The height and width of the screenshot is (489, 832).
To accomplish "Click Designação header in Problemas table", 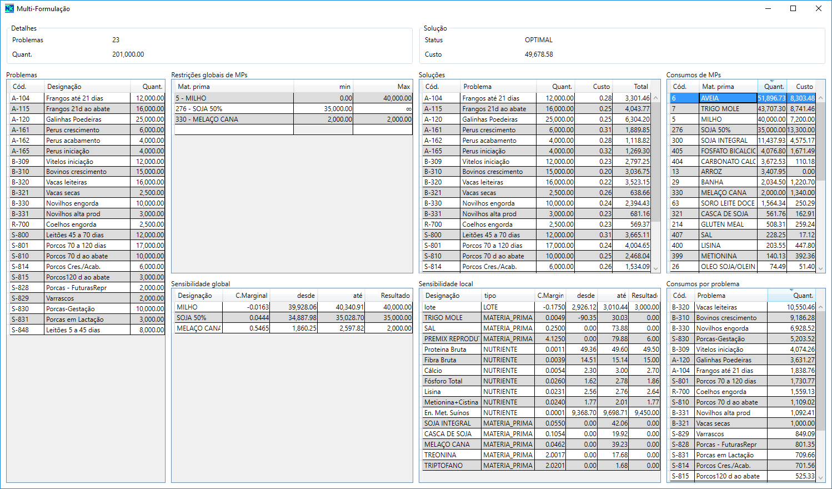I will point(87,87).
